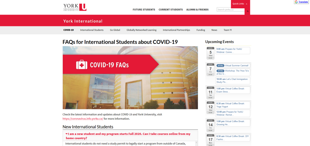Click the New International Students heading
The width and height of the screenshot is (310, 146).
(x=88, y=127)
